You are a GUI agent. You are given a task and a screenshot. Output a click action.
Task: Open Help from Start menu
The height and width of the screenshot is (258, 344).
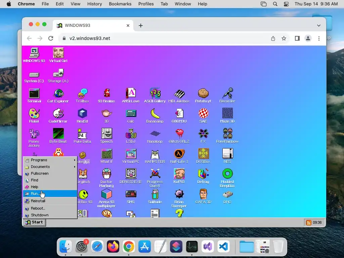pyautogui.click(x=50, y=187)
